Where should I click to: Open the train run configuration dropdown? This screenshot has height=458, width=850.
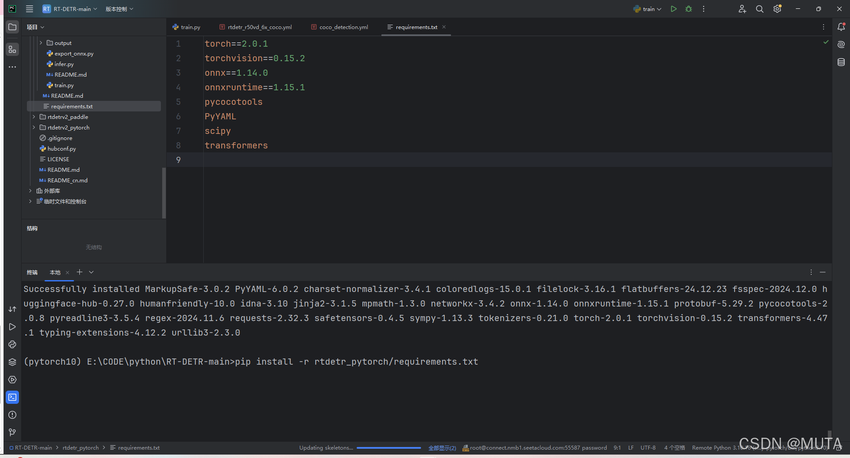[648, 9]
